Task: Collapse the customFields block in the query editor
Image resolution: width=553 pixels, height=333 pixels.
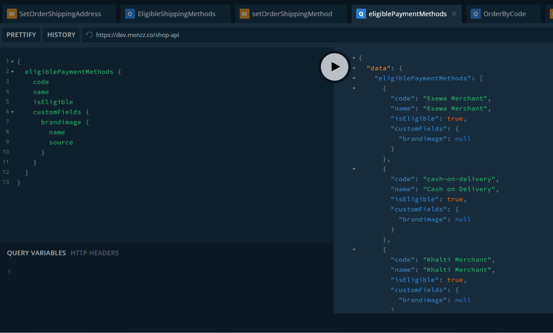Action: click(12, 112)
